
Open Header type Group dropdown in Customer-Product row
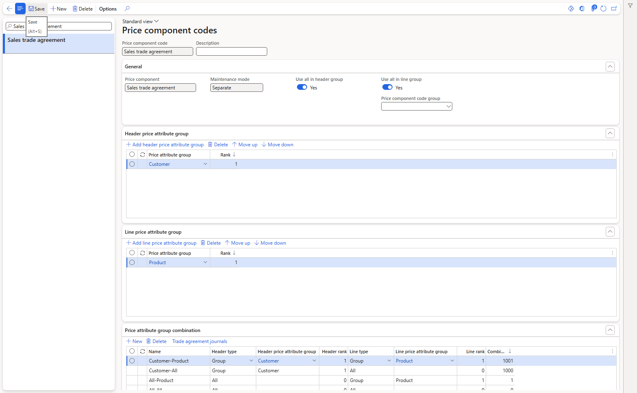click(251, 361)
